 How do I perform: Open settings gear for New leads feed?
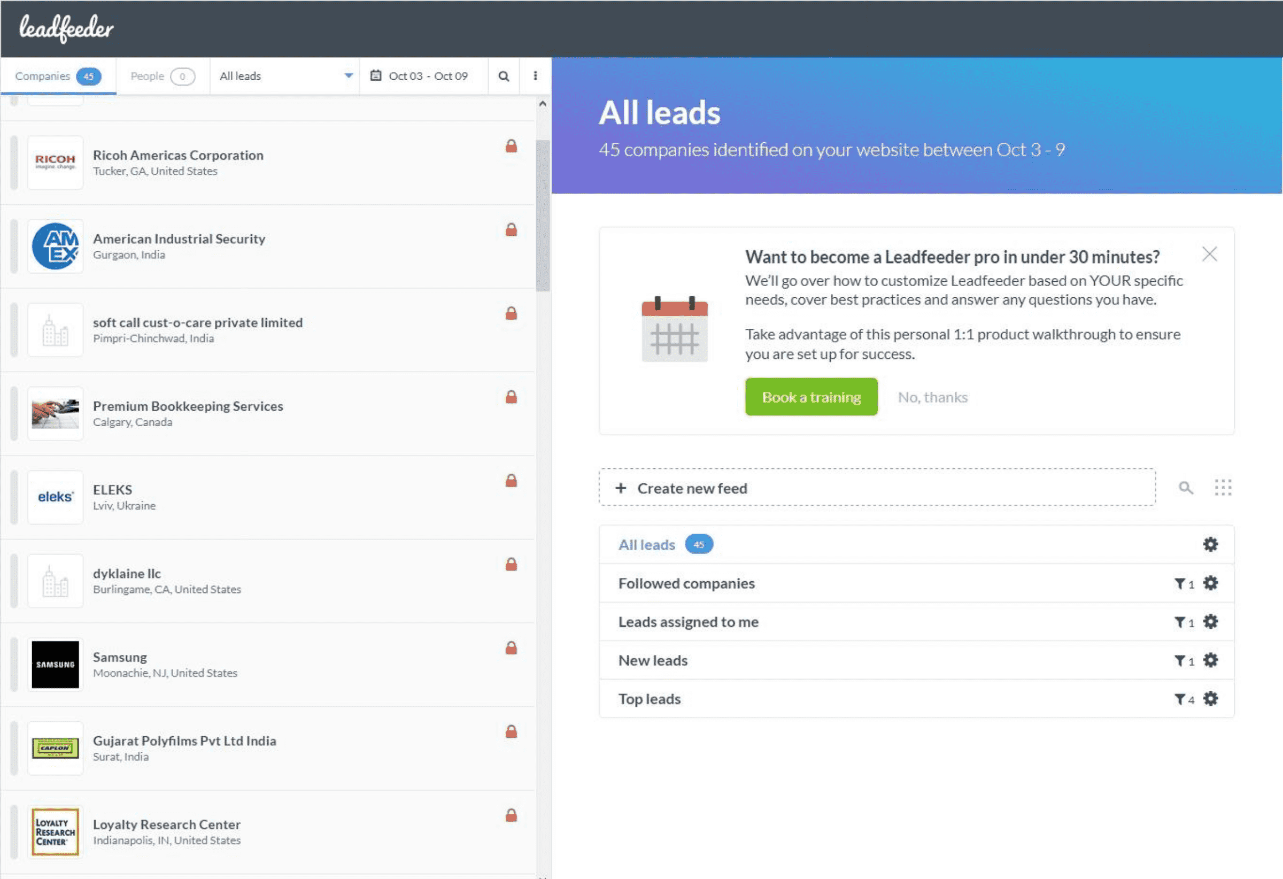[1210, 660]
